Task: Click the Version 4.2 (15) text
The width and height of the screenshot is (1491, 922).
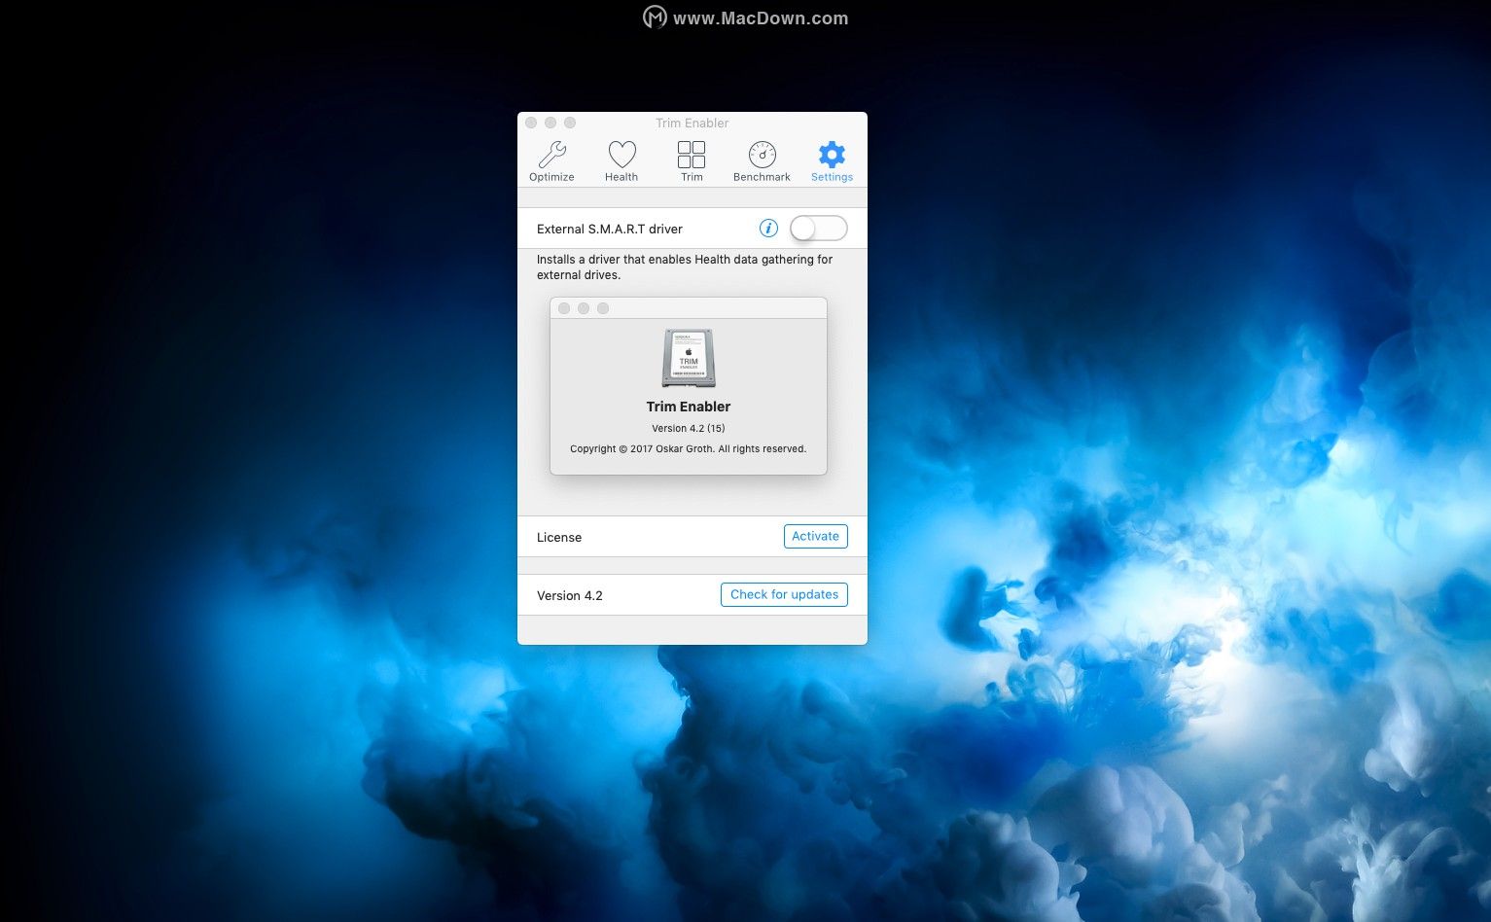Action: tap(688, 428)
